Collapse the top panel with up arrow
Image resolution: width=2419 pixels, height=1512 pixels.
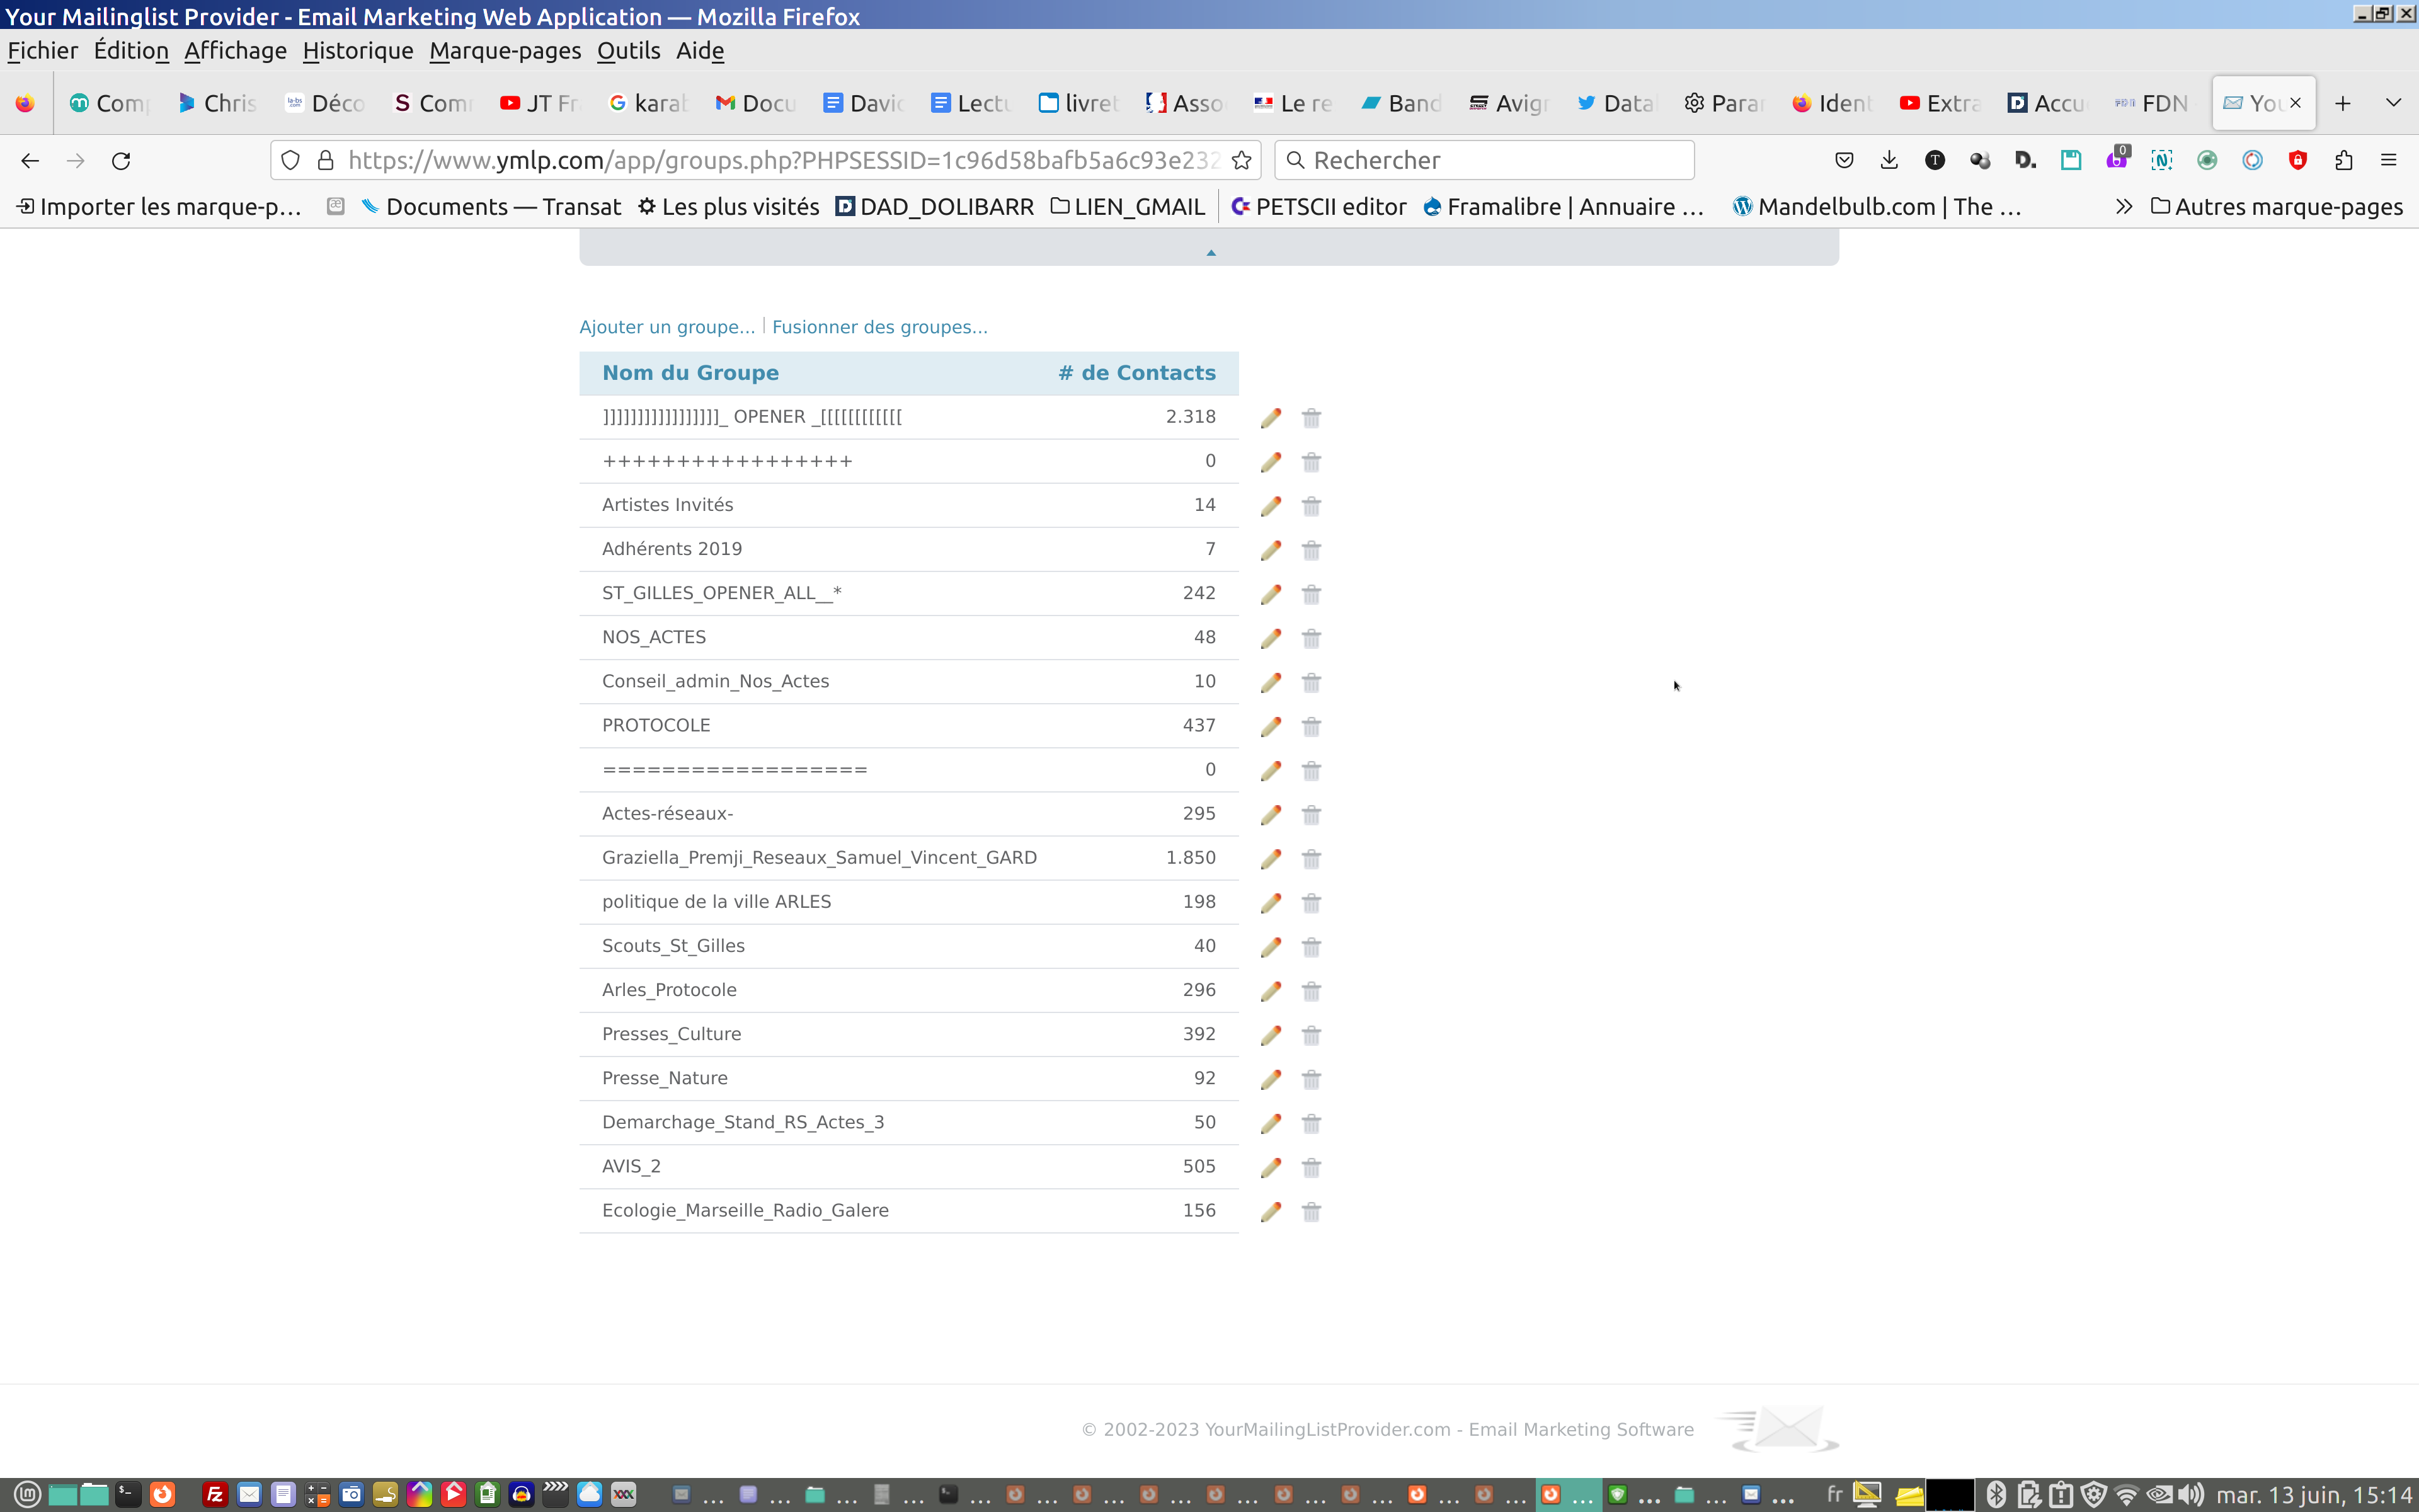coord(1211,252)
